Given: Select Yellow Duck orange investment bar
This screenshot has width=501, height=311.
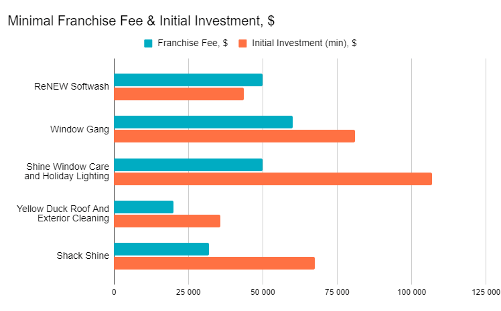Looking at the screenshot, I should point(167,221).
